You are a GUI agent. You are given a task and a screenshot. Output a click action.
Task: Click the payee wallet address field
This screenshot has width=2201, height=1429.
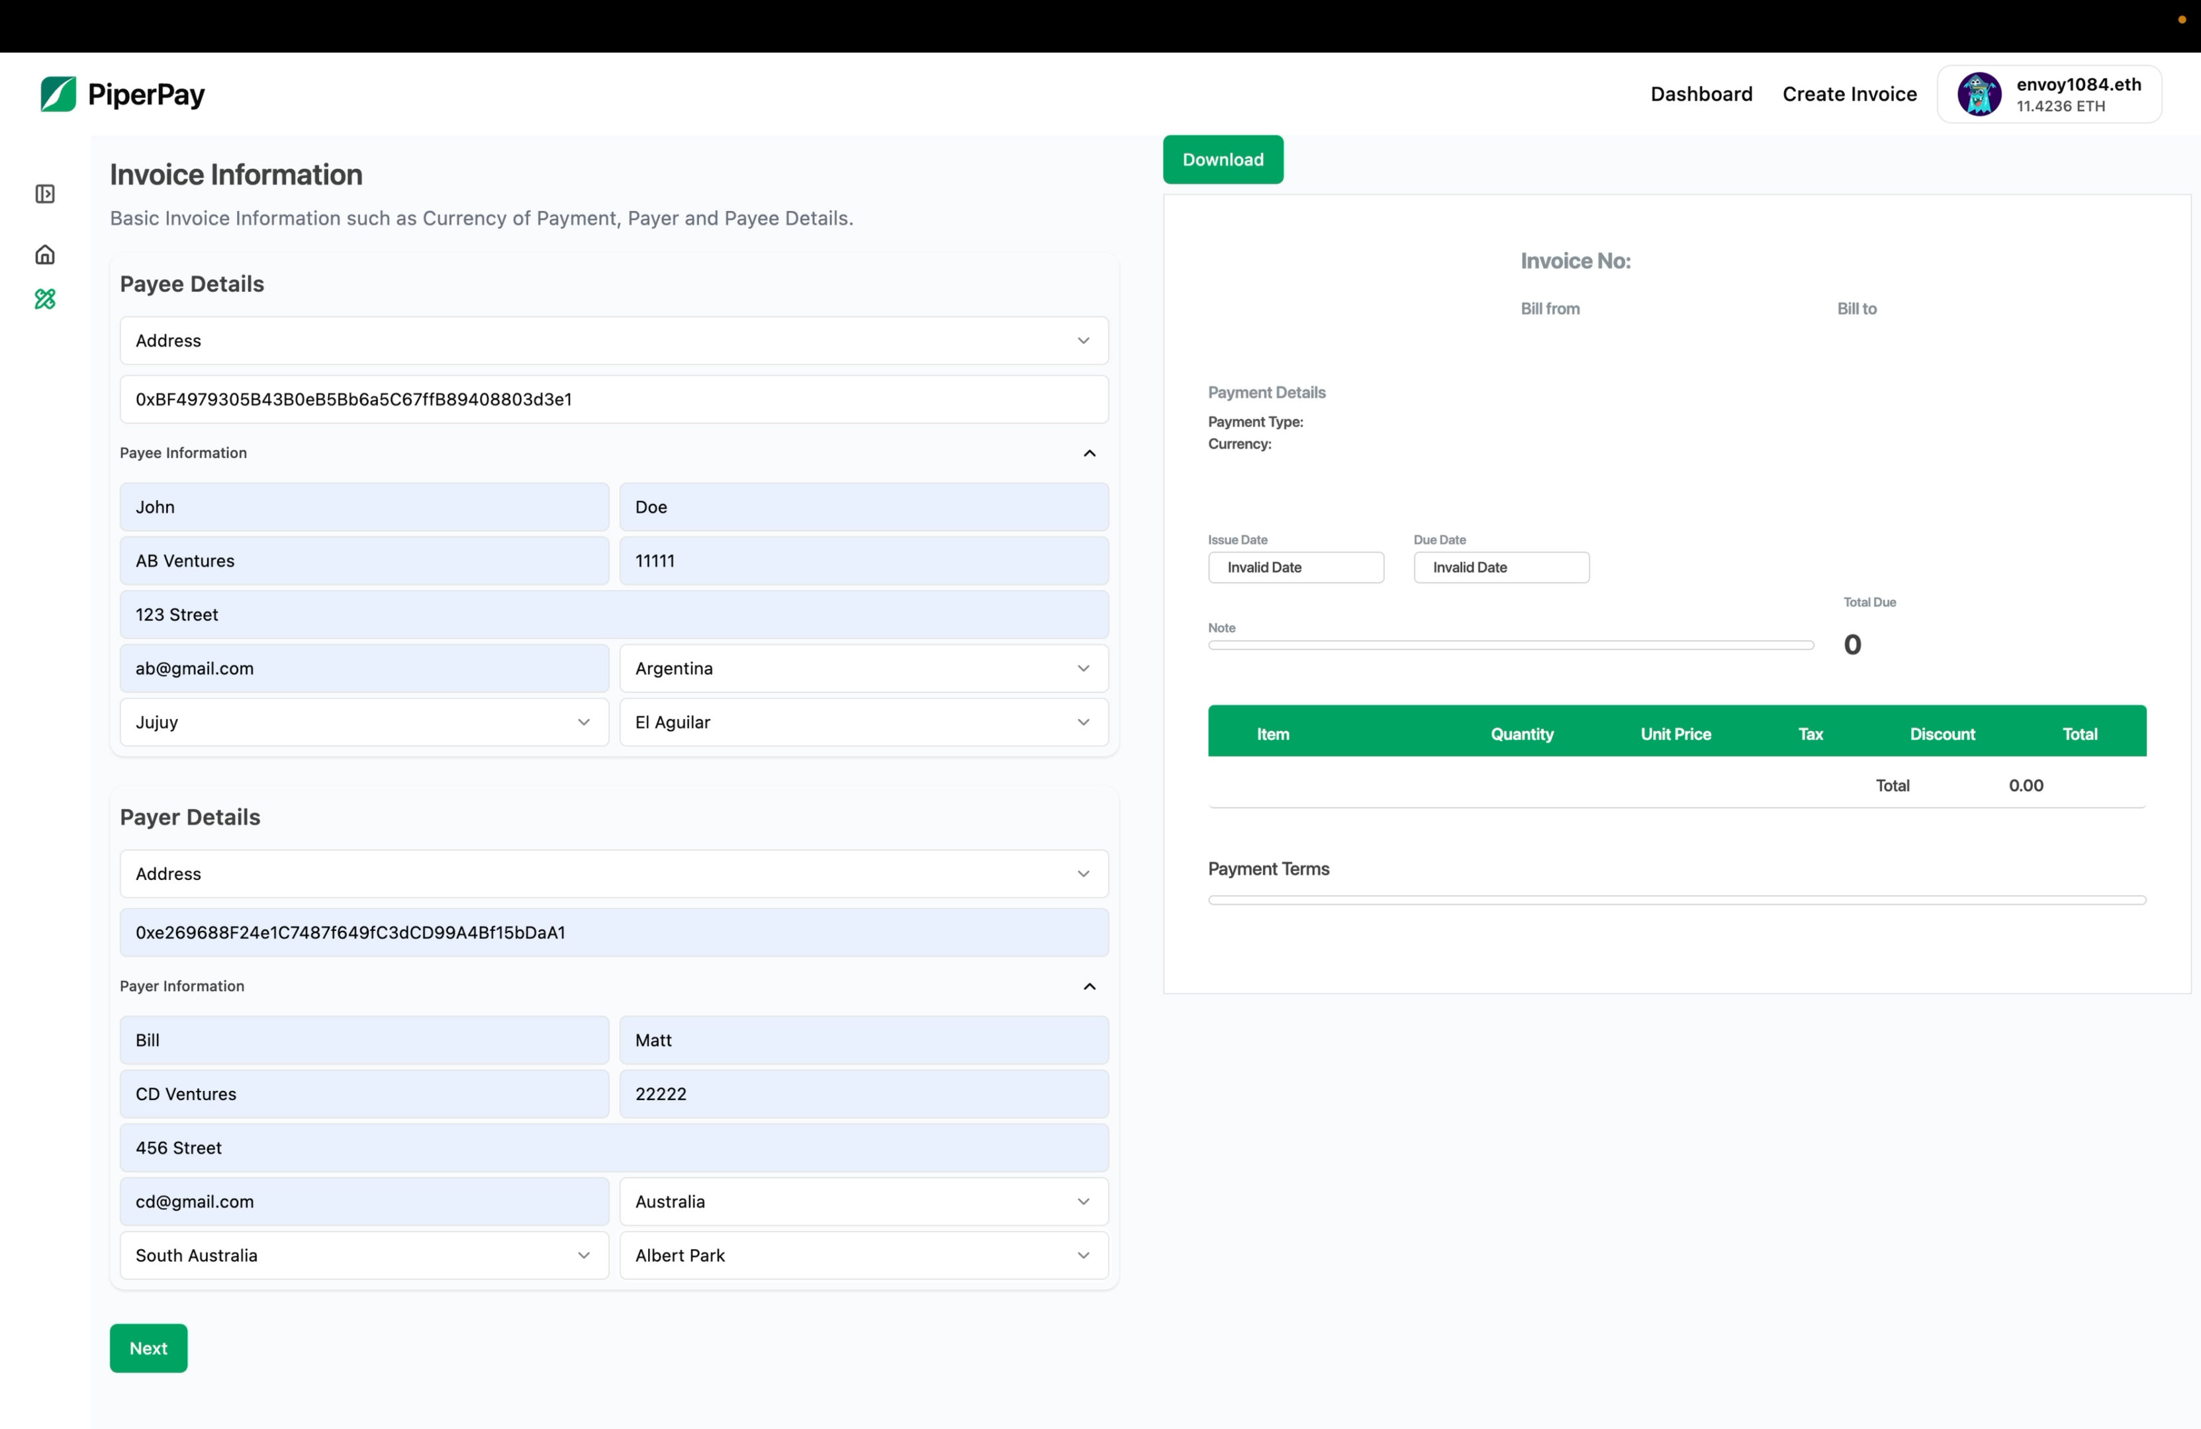pyautogui.click(x=613, y=400)
